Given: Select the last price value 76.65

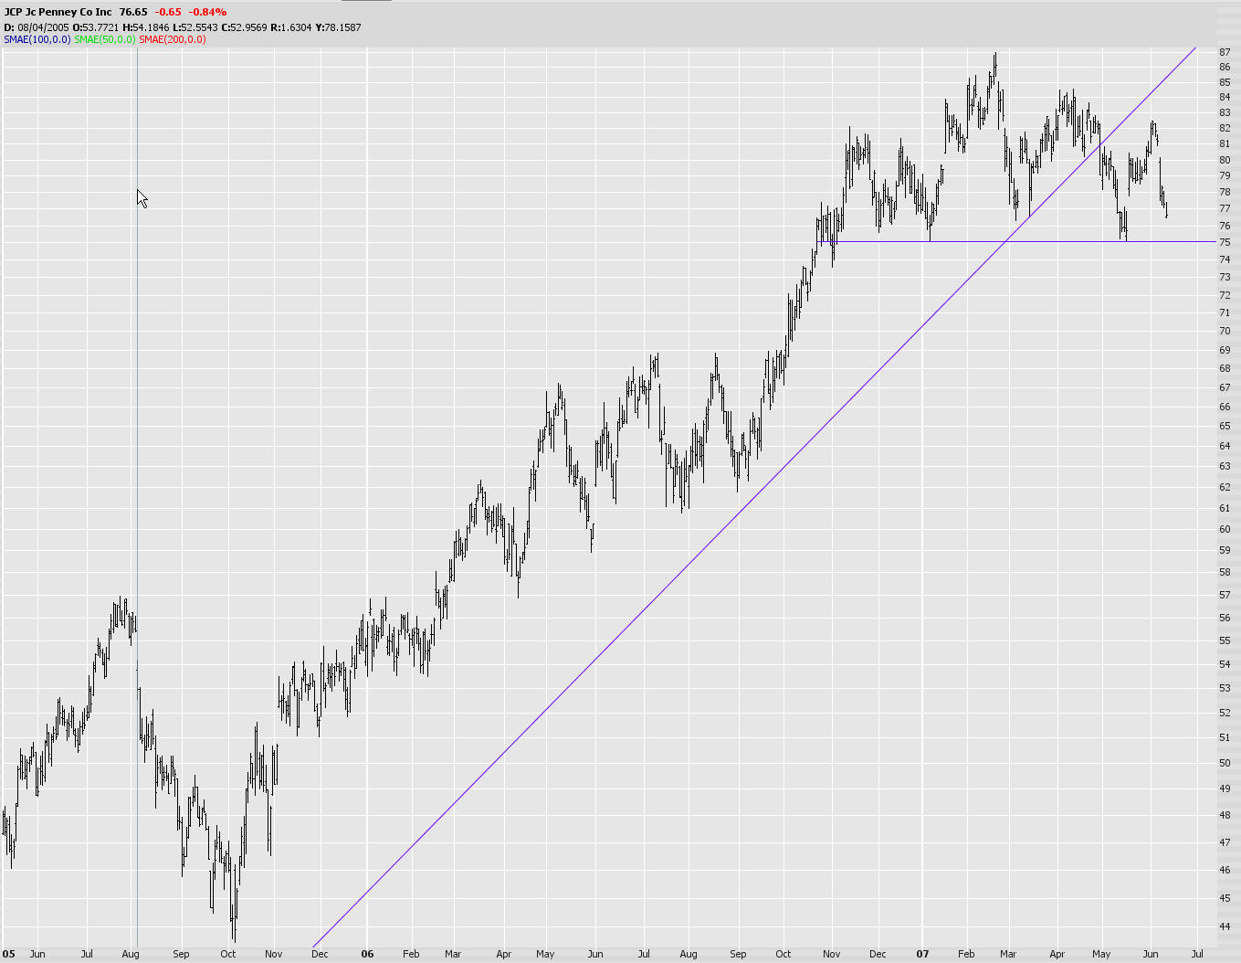Looking at the screenshot, I should 133,12.
